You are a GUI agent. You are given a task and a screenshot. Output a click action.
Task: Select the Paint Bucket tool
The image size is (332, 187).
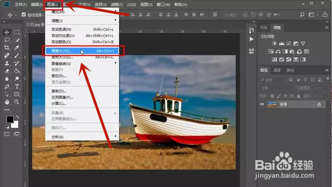[x=17, y=71]
